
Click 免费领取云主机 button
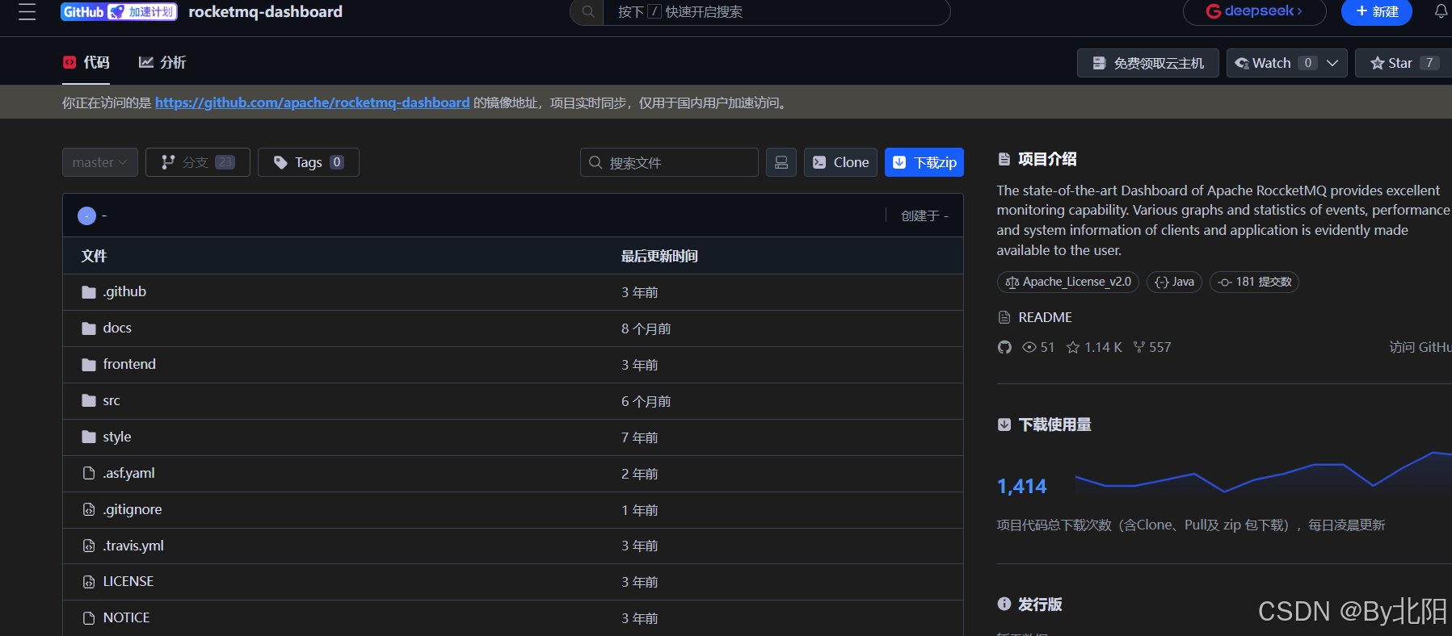(1147, 63)
